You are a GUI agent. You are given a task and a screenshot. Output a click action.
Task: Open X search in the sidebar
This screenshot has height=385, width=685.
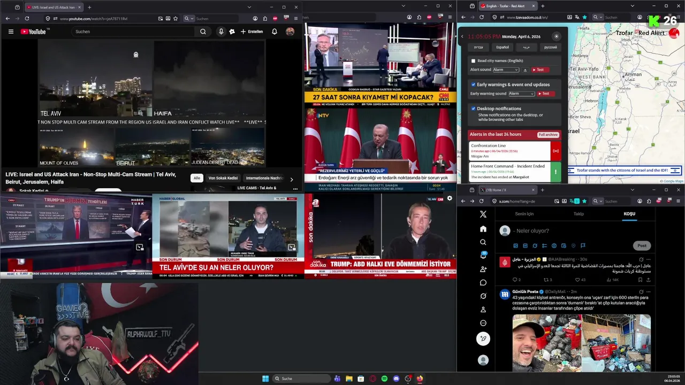coord(483,242)
